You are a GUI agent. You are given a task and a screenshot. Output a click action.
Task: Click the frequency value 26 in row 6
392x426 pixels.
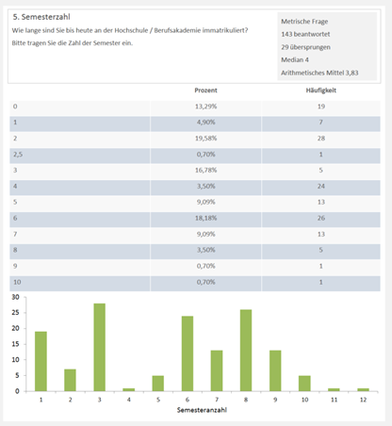pyautogui.click(x=321, y=218)
